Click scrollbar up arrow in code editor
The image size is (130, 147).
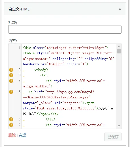click(119, 46)
